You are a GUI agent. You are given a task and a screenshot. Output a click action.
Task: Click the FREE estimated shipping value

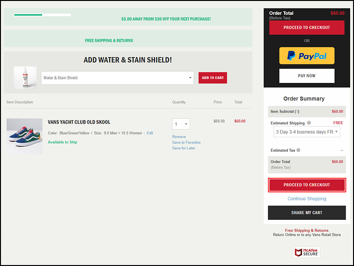coord(338,123)
